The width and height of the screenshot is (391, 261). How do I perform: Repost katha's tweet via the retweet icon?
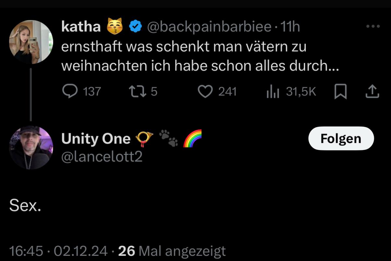pyautogui.click(x=136, y=92)
